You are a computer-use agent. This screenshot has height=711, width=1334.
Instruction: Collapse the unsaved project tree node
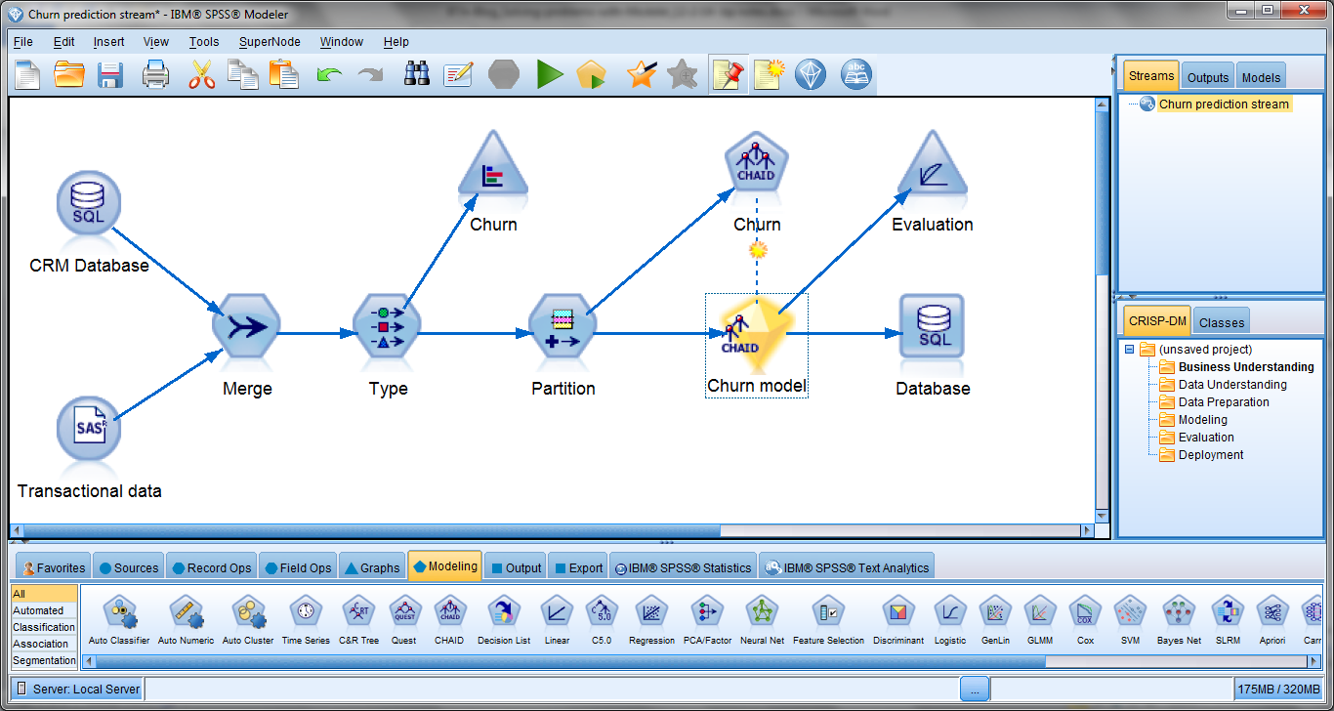pos(1130,349)
